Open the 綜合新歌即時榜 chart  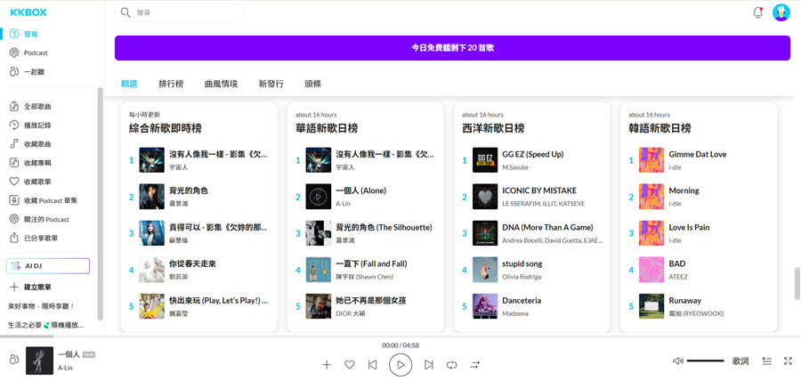tap(165, 128)
